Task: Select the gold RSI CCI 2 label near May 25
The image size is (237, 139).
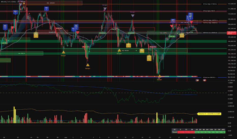Action: (x=36, y=35)
